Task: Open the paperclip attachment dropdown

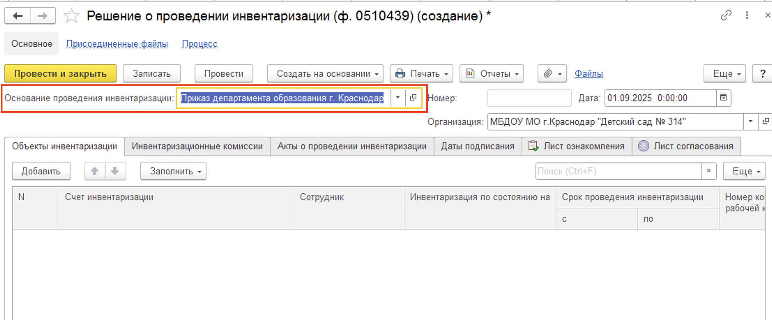Action: [552, 74]
